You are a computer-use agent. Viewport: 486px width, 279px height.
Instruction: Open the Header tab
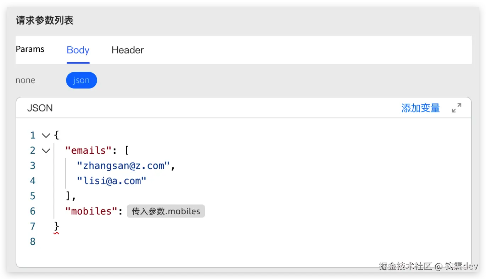coord(128,50)
